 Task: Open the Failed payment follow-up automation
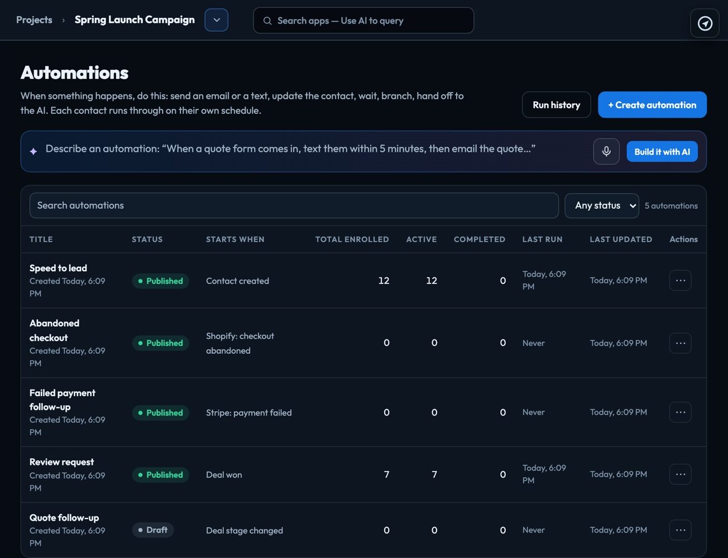coord(62,400)
